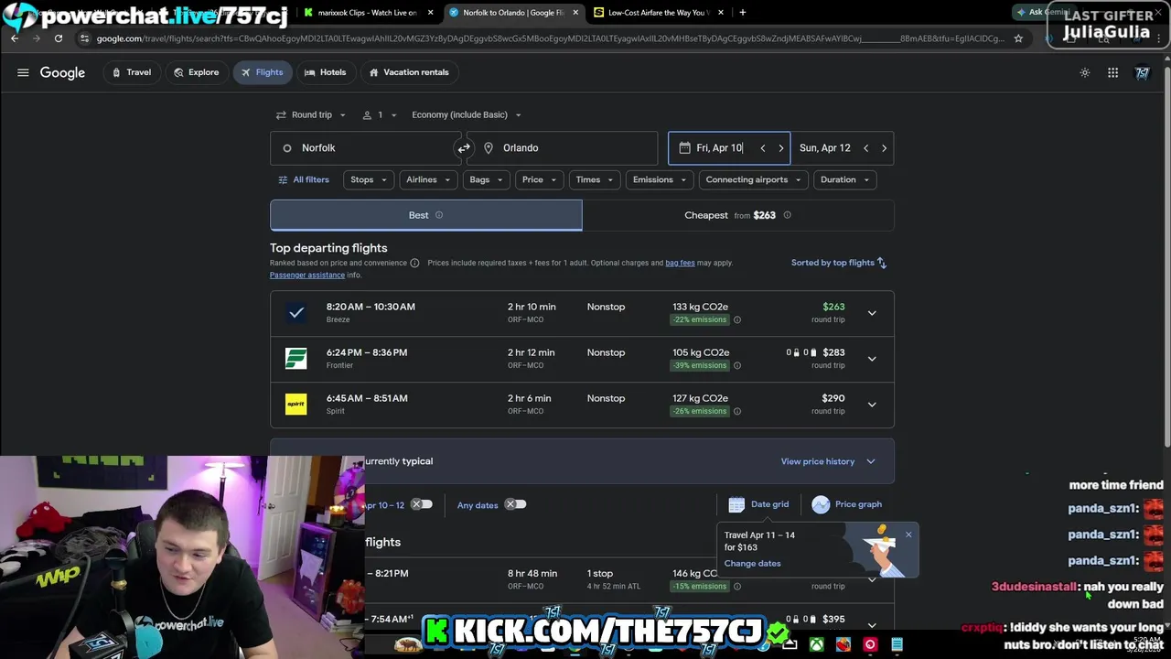Open Sorted by top flights menu
Viewport: 1171px width, 659px height.
[839, 263]
